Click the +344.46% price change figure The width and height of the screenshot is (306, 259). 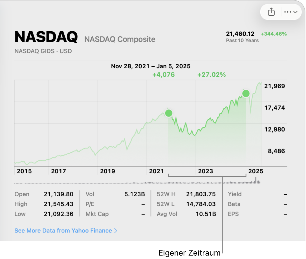[x=274, y=34]
